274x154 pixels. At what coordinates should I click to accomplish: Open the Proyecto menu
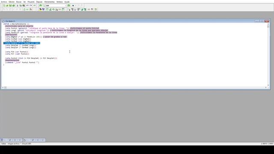pos(31,2)
